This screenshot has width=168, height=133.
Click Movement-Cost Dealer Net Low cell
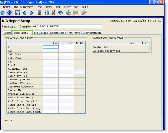128,47
